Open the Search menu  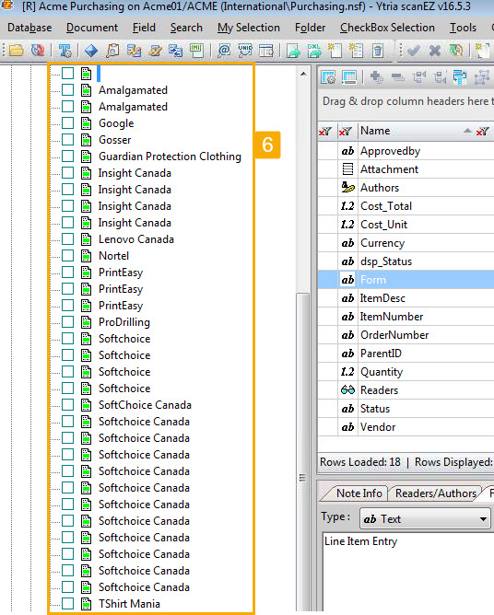pos(186,28)
